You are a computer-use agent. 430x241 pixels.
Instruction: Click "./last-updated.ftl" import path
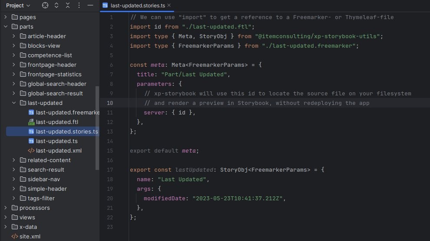point(217,26)
